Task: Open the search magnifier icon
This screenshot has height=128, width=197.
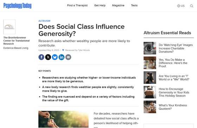Action: 192,6
